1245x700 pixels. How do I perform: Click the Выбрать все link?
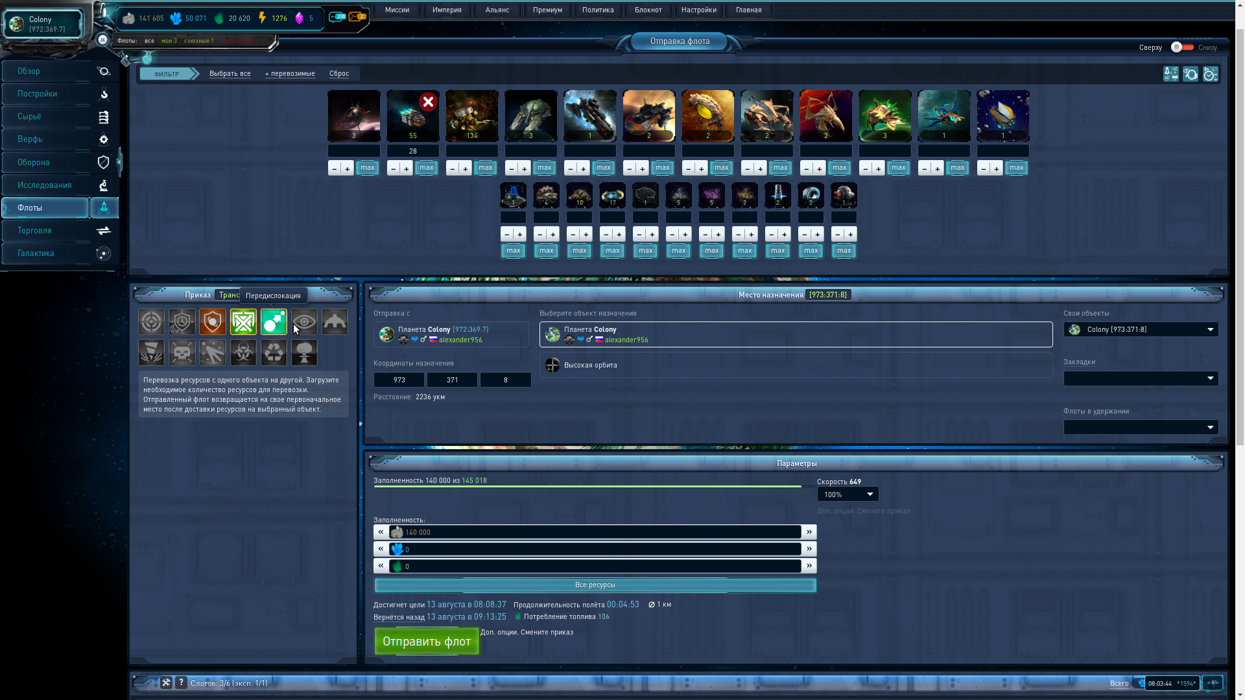pos(230,74)
